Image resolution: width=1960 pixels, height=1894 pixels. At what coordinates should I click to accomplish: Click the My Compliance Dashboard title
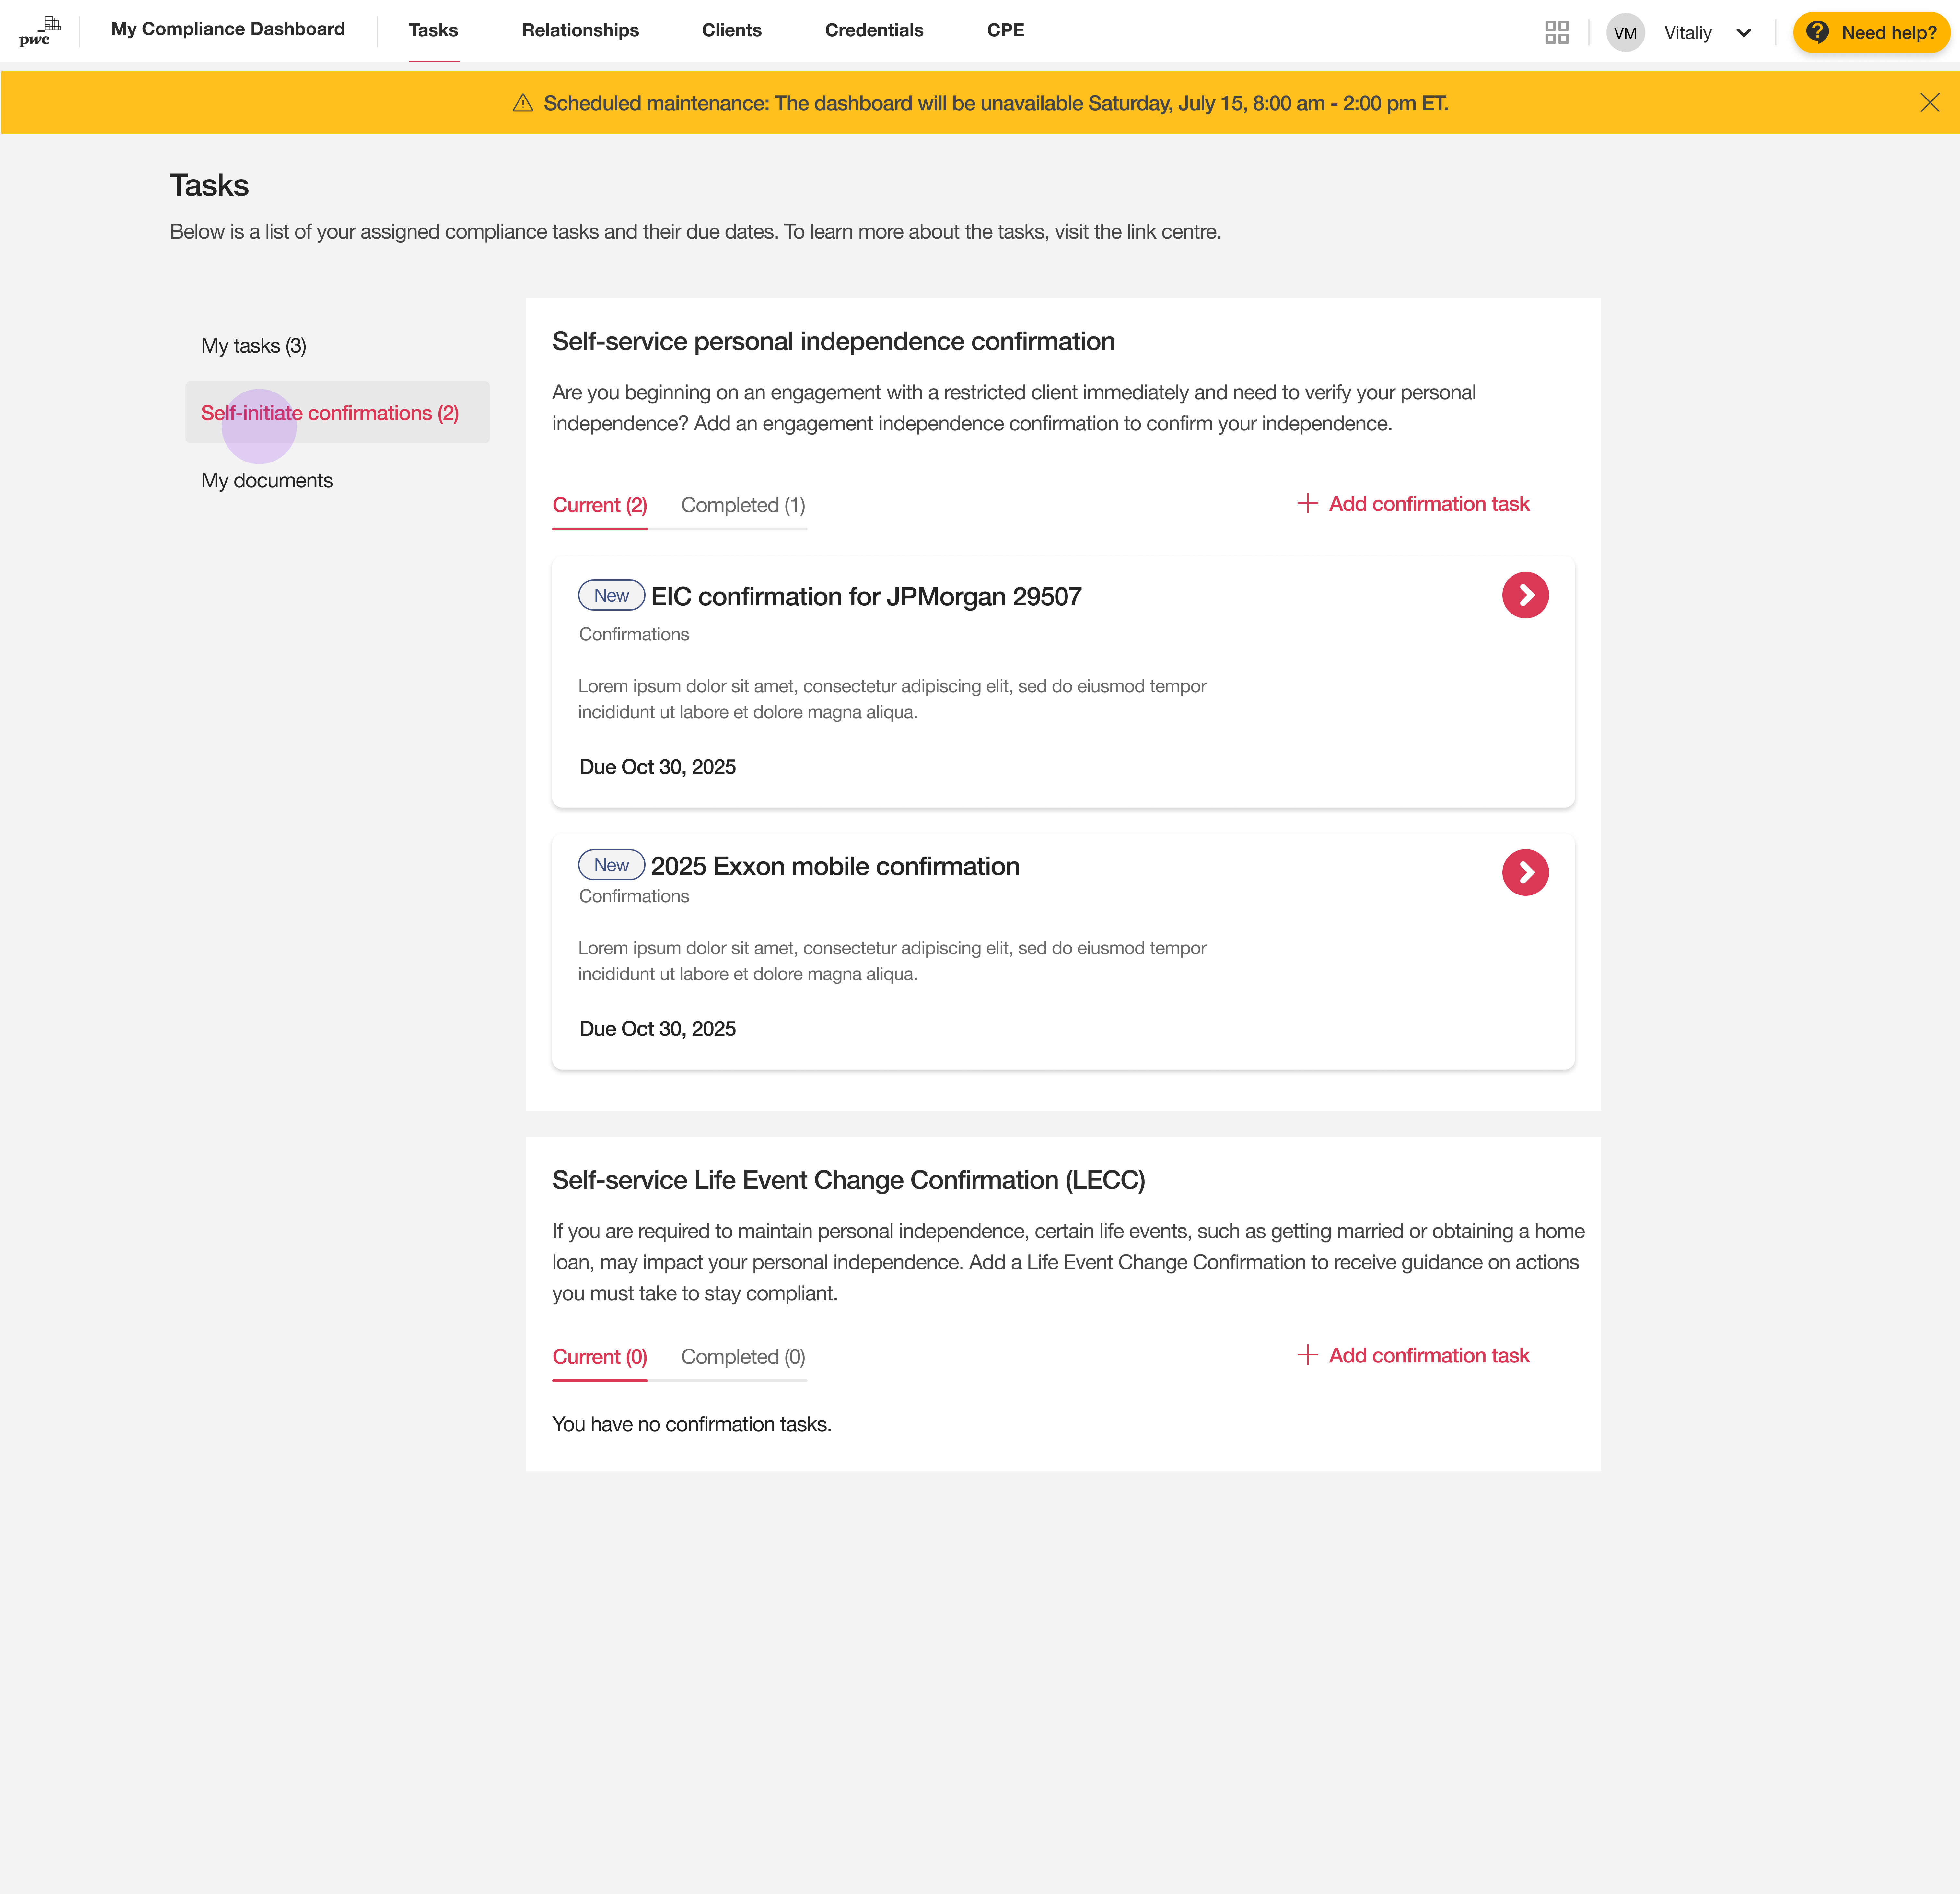click(228, 29)
